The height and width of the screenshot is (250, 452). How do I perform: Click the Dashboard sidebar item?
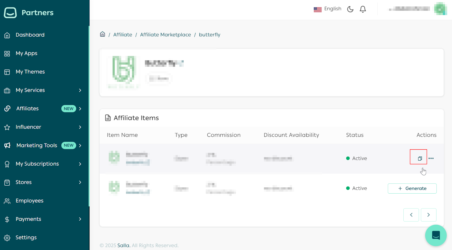pos(30,35)
